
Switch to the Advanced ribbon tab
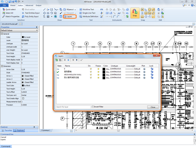click(29, 5)
